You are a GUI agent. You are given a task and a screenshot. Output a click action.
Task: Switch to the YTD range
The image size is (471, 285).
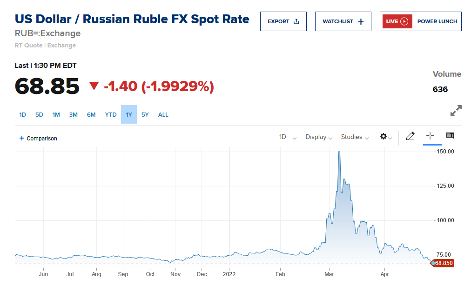tap(111, 114)
